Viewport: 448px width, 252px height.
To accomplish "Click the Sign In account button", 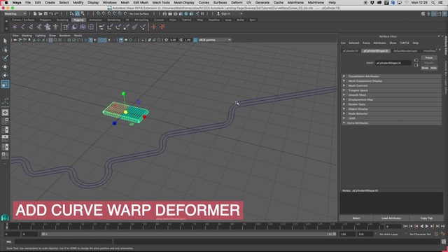I will pyautogui.click(x=223, y=14).
